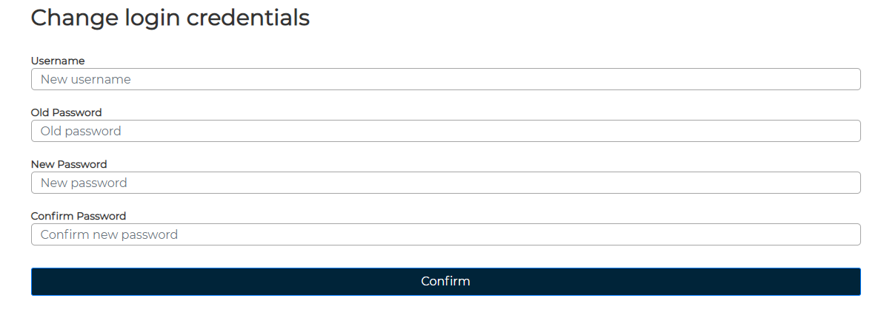Click the 'Confirm Password' field label
Screen dimensions: 881x315
coord(79,216)
